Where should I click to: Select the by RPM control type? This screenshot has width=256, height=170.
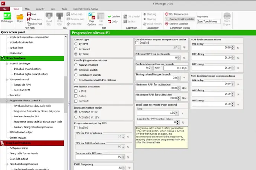(76, 44)
